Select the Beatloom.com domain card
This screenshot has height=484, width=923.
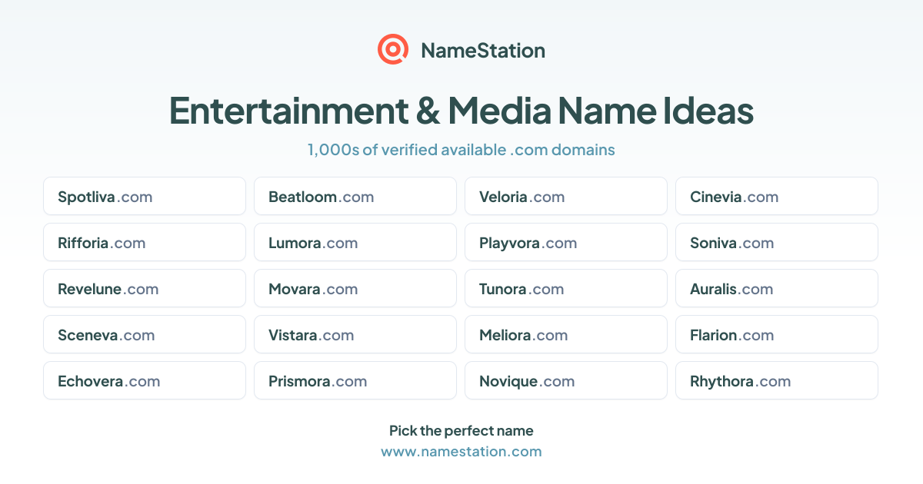[355, 196]
